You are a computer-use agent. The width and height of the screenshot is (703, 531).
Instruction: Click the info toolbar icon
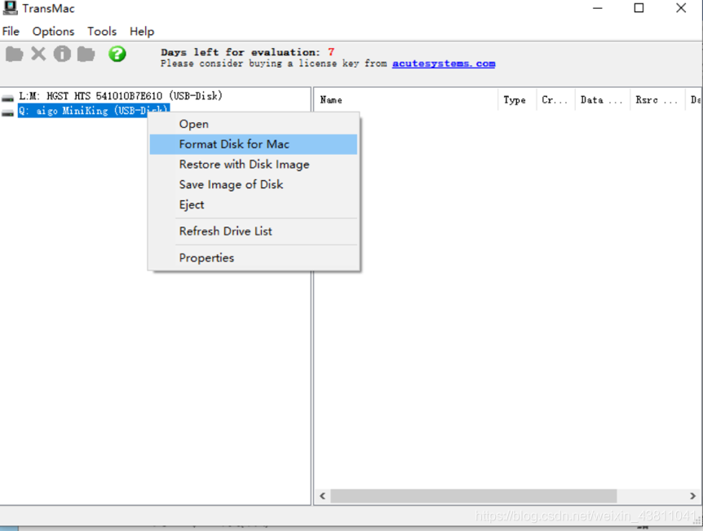click(x=62, y=55)
